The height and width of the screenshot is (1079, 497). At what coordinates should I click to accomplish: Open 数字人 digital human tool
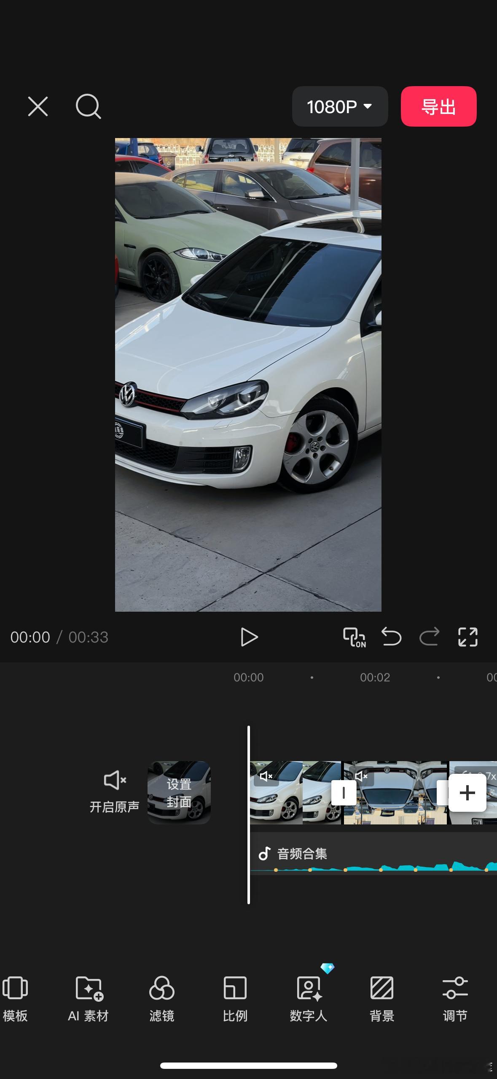[x=309, y=999]
